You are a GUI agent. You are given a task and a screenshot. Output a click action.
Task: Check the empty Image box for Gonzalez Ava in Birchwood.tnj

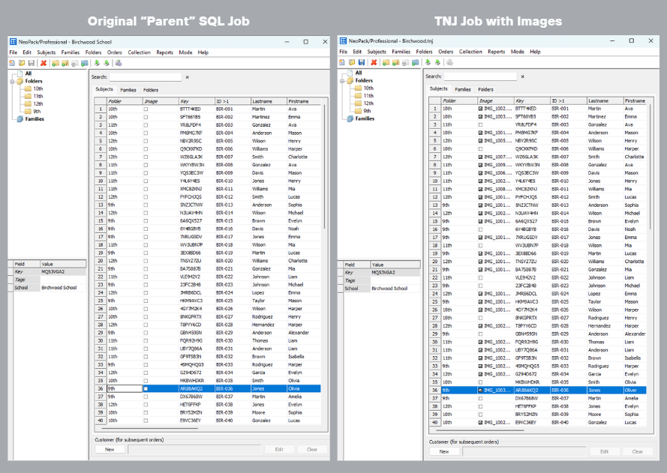480,124
